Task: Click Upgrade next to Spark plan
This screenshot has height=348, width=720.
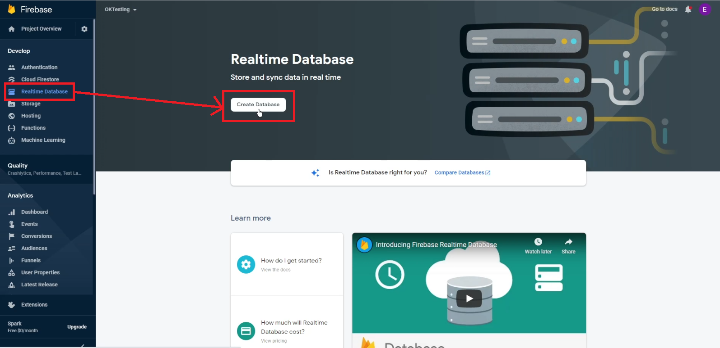Action: (77, 327)
